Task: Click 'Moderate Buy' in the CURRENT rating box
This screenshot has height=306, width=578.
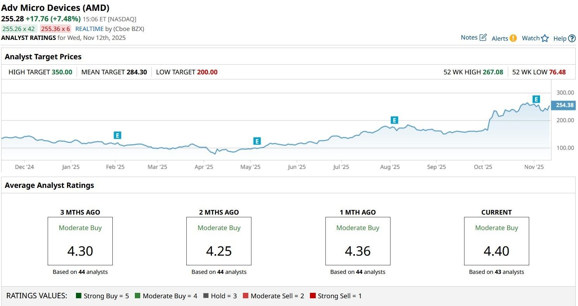Action: pyautogui.click(x=497, y=228)
